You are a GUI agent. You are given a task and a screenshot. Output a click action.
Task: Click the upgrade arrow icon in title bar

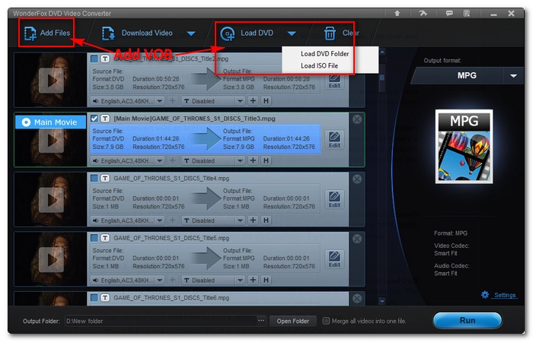pos(397,13)
